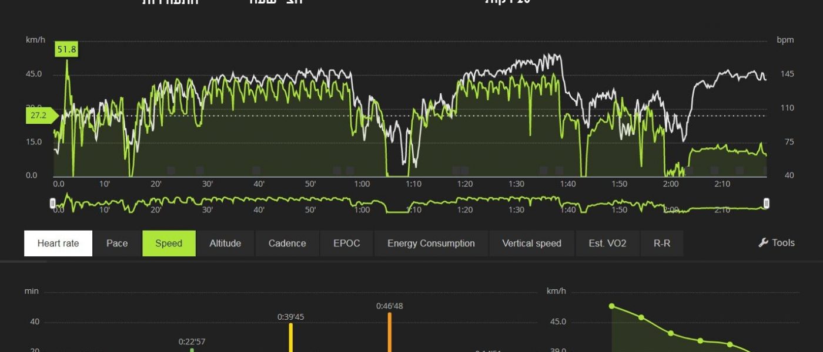Select the Cadence metric
The image size is (823, 352).
point(287,243)
